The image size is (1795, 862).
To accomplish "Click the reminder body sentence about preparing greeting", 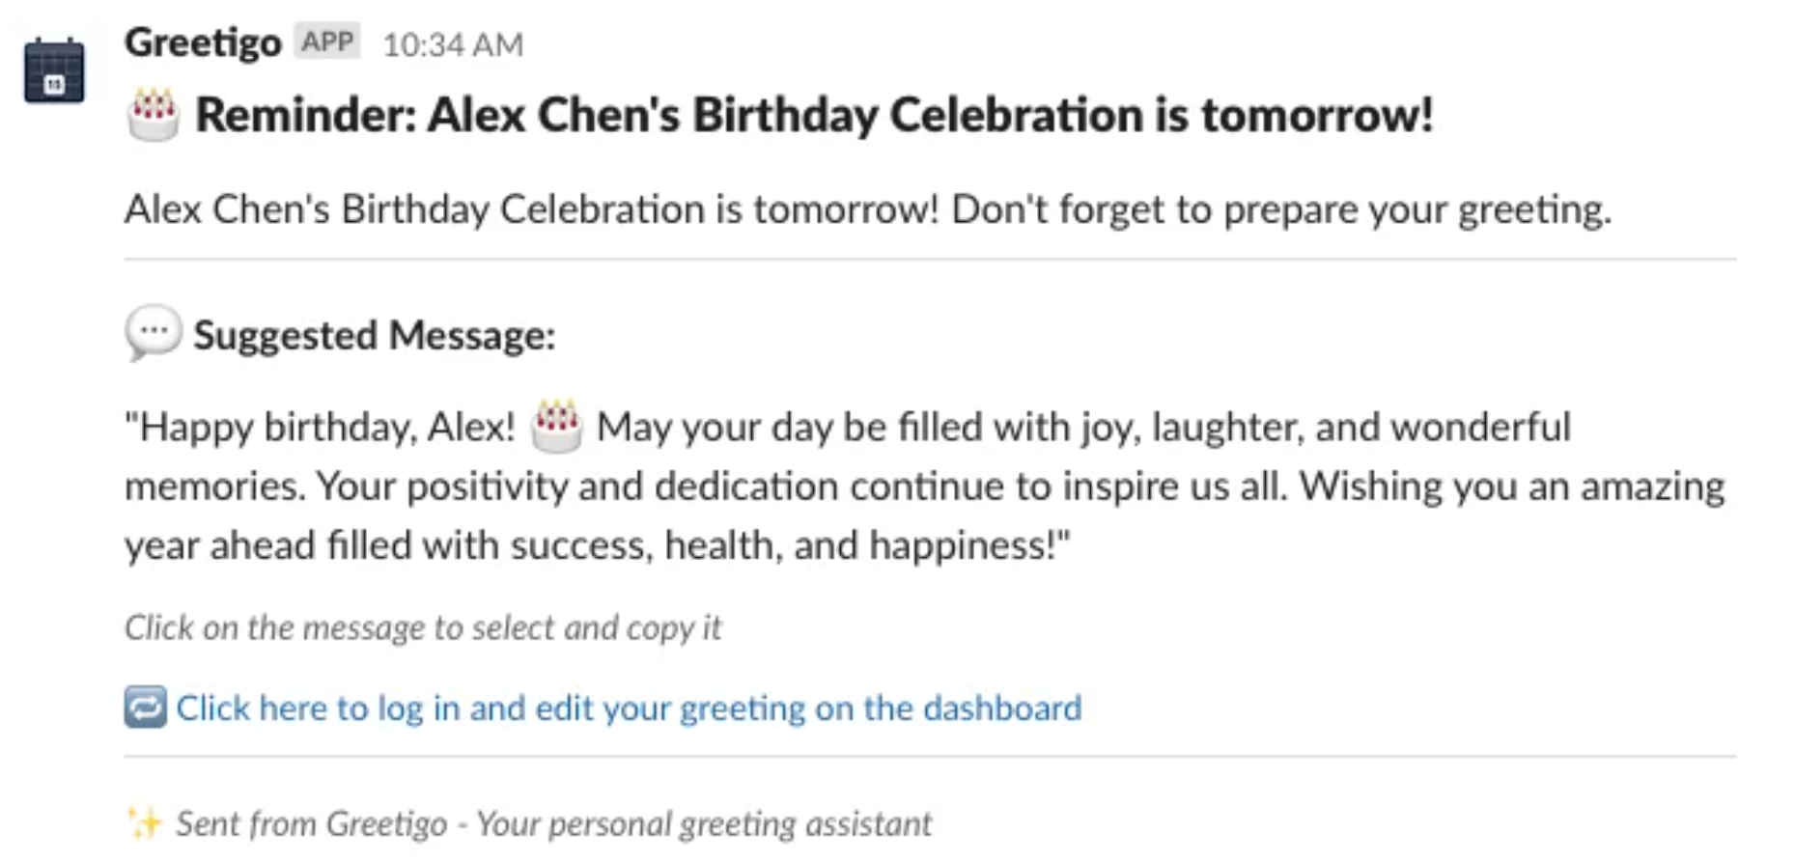I will tap(868, 209).
